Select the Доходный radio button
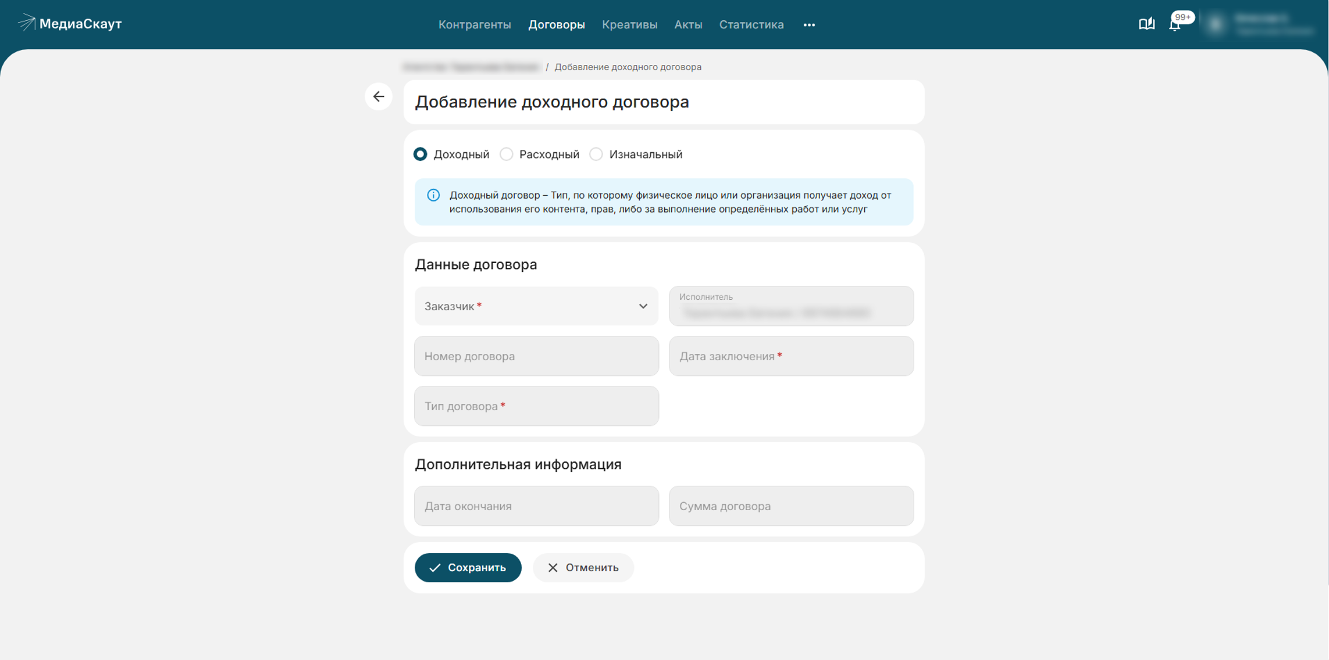The width and height of the screenshot is (1329, 660). (x=421, y=155)
